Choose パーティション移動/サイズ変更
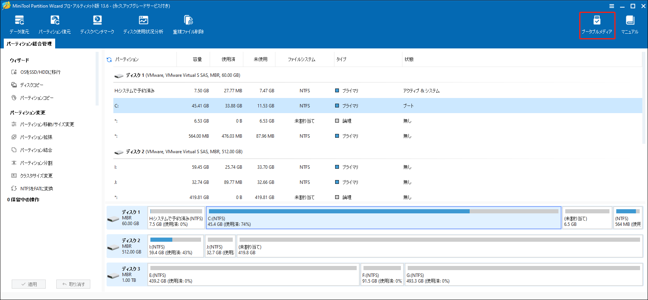This screenshot has width=648, height=300. pyautogui.click(x=43, y=124)
